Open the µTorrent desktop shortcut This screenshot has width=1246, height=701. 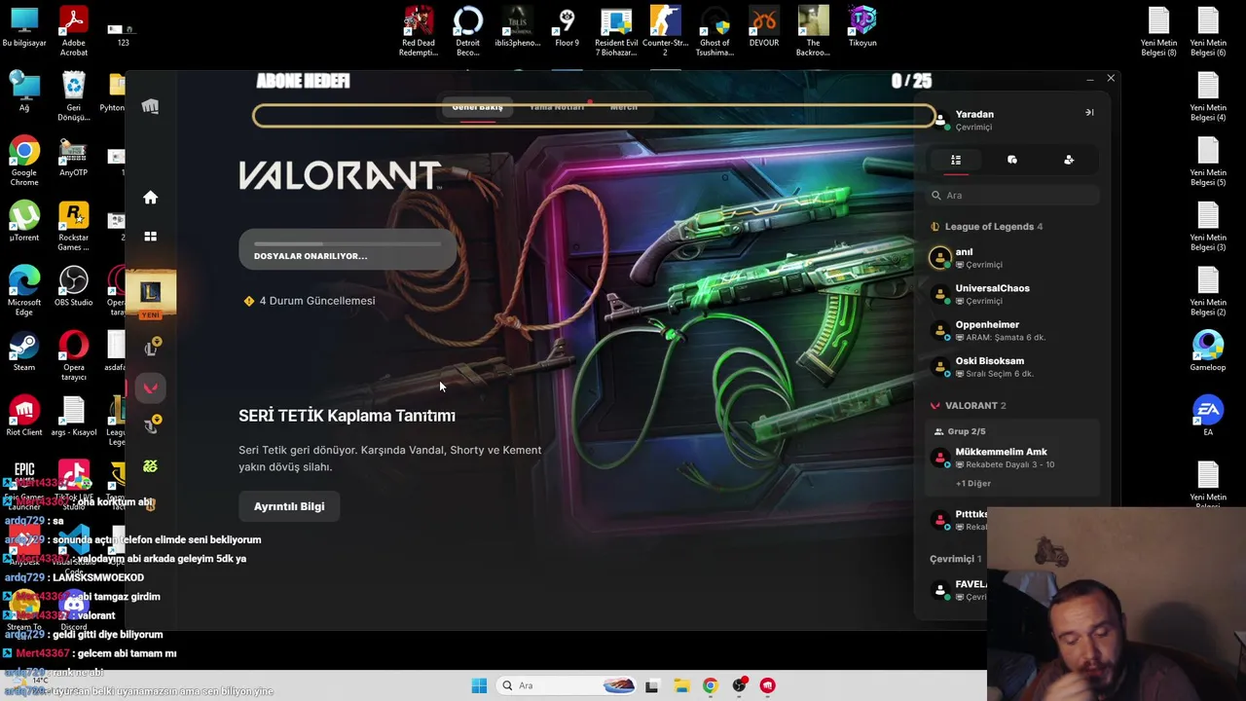[24, 222]
